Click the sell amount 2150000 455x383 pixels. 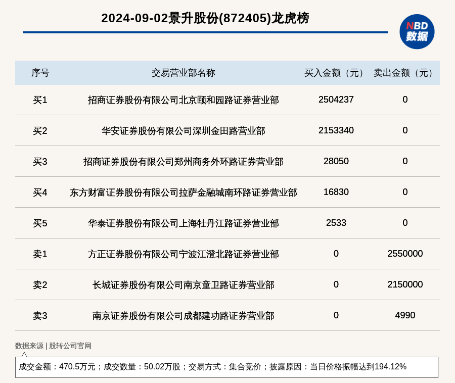click(405, 284)
